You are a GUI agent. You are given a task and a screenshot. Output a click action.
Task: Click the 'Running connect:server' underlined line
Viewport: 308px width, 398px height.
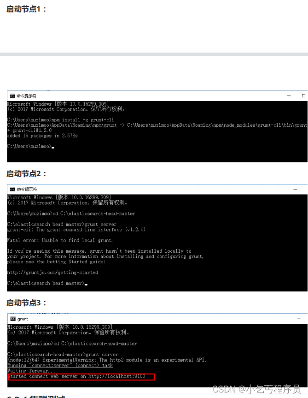(60, 365)
